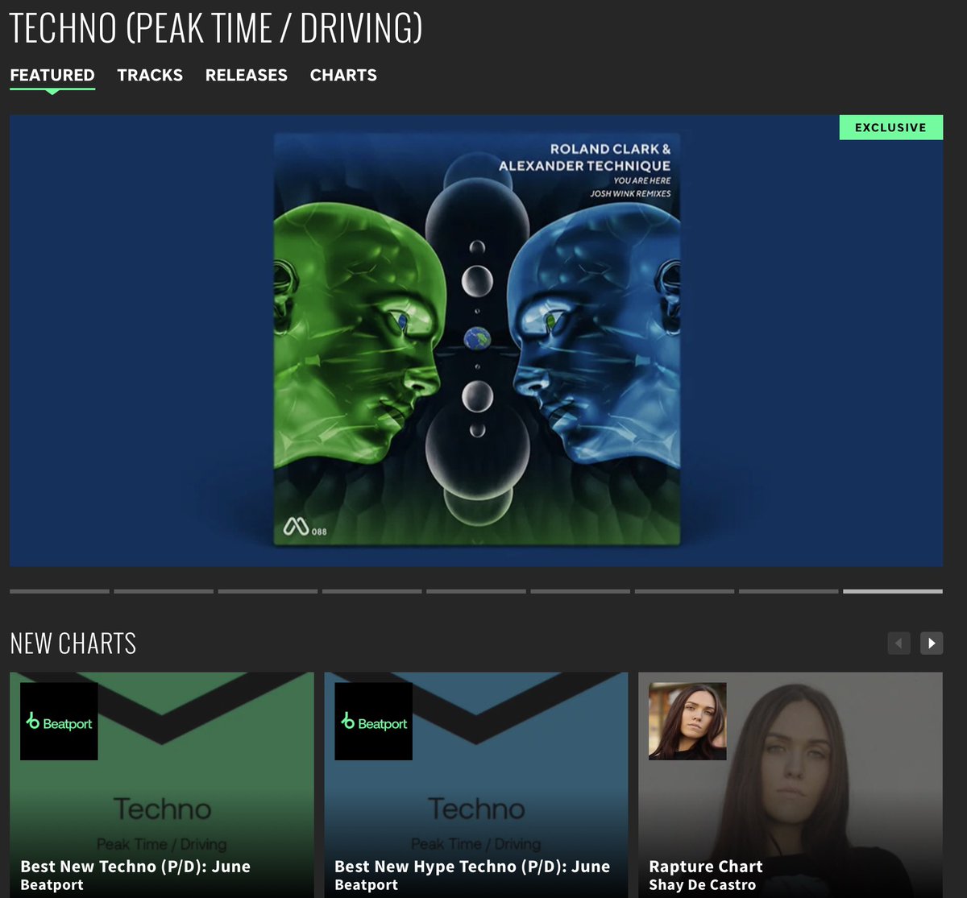Viewport: 967px width, 898px height.
Task: Show next New Charts with right arrow
Action: 932,643
